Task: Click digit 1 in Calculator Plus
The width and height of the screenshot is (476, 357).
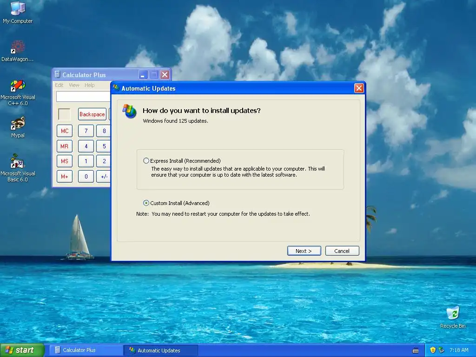Action: [x=86, y=161]
